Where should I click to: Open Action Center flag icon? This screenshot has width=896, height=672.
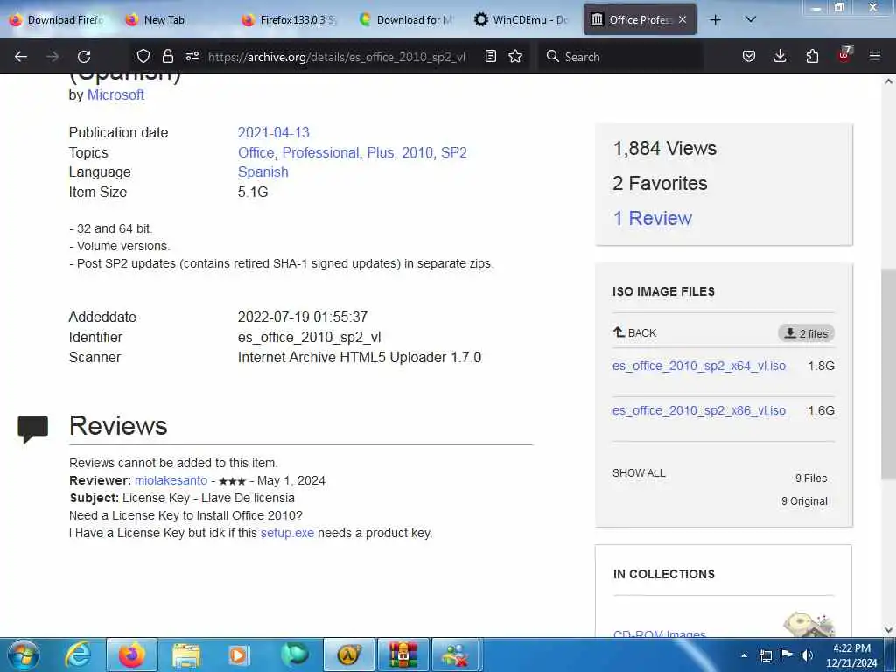point(787,655)
